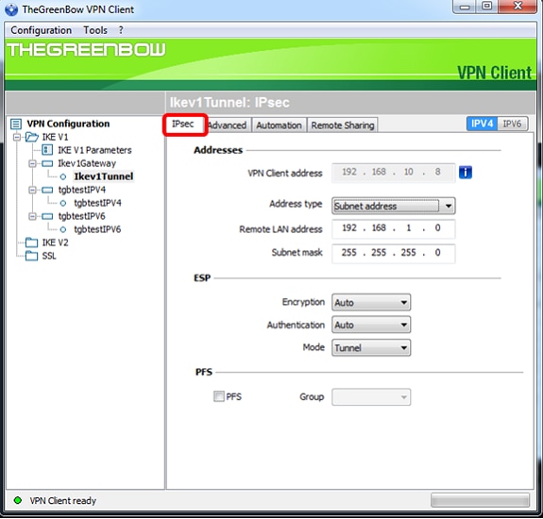This screenshot has width=543, height=519.
Task: Open the PFS Group dropdown
Action: point(371,397)
